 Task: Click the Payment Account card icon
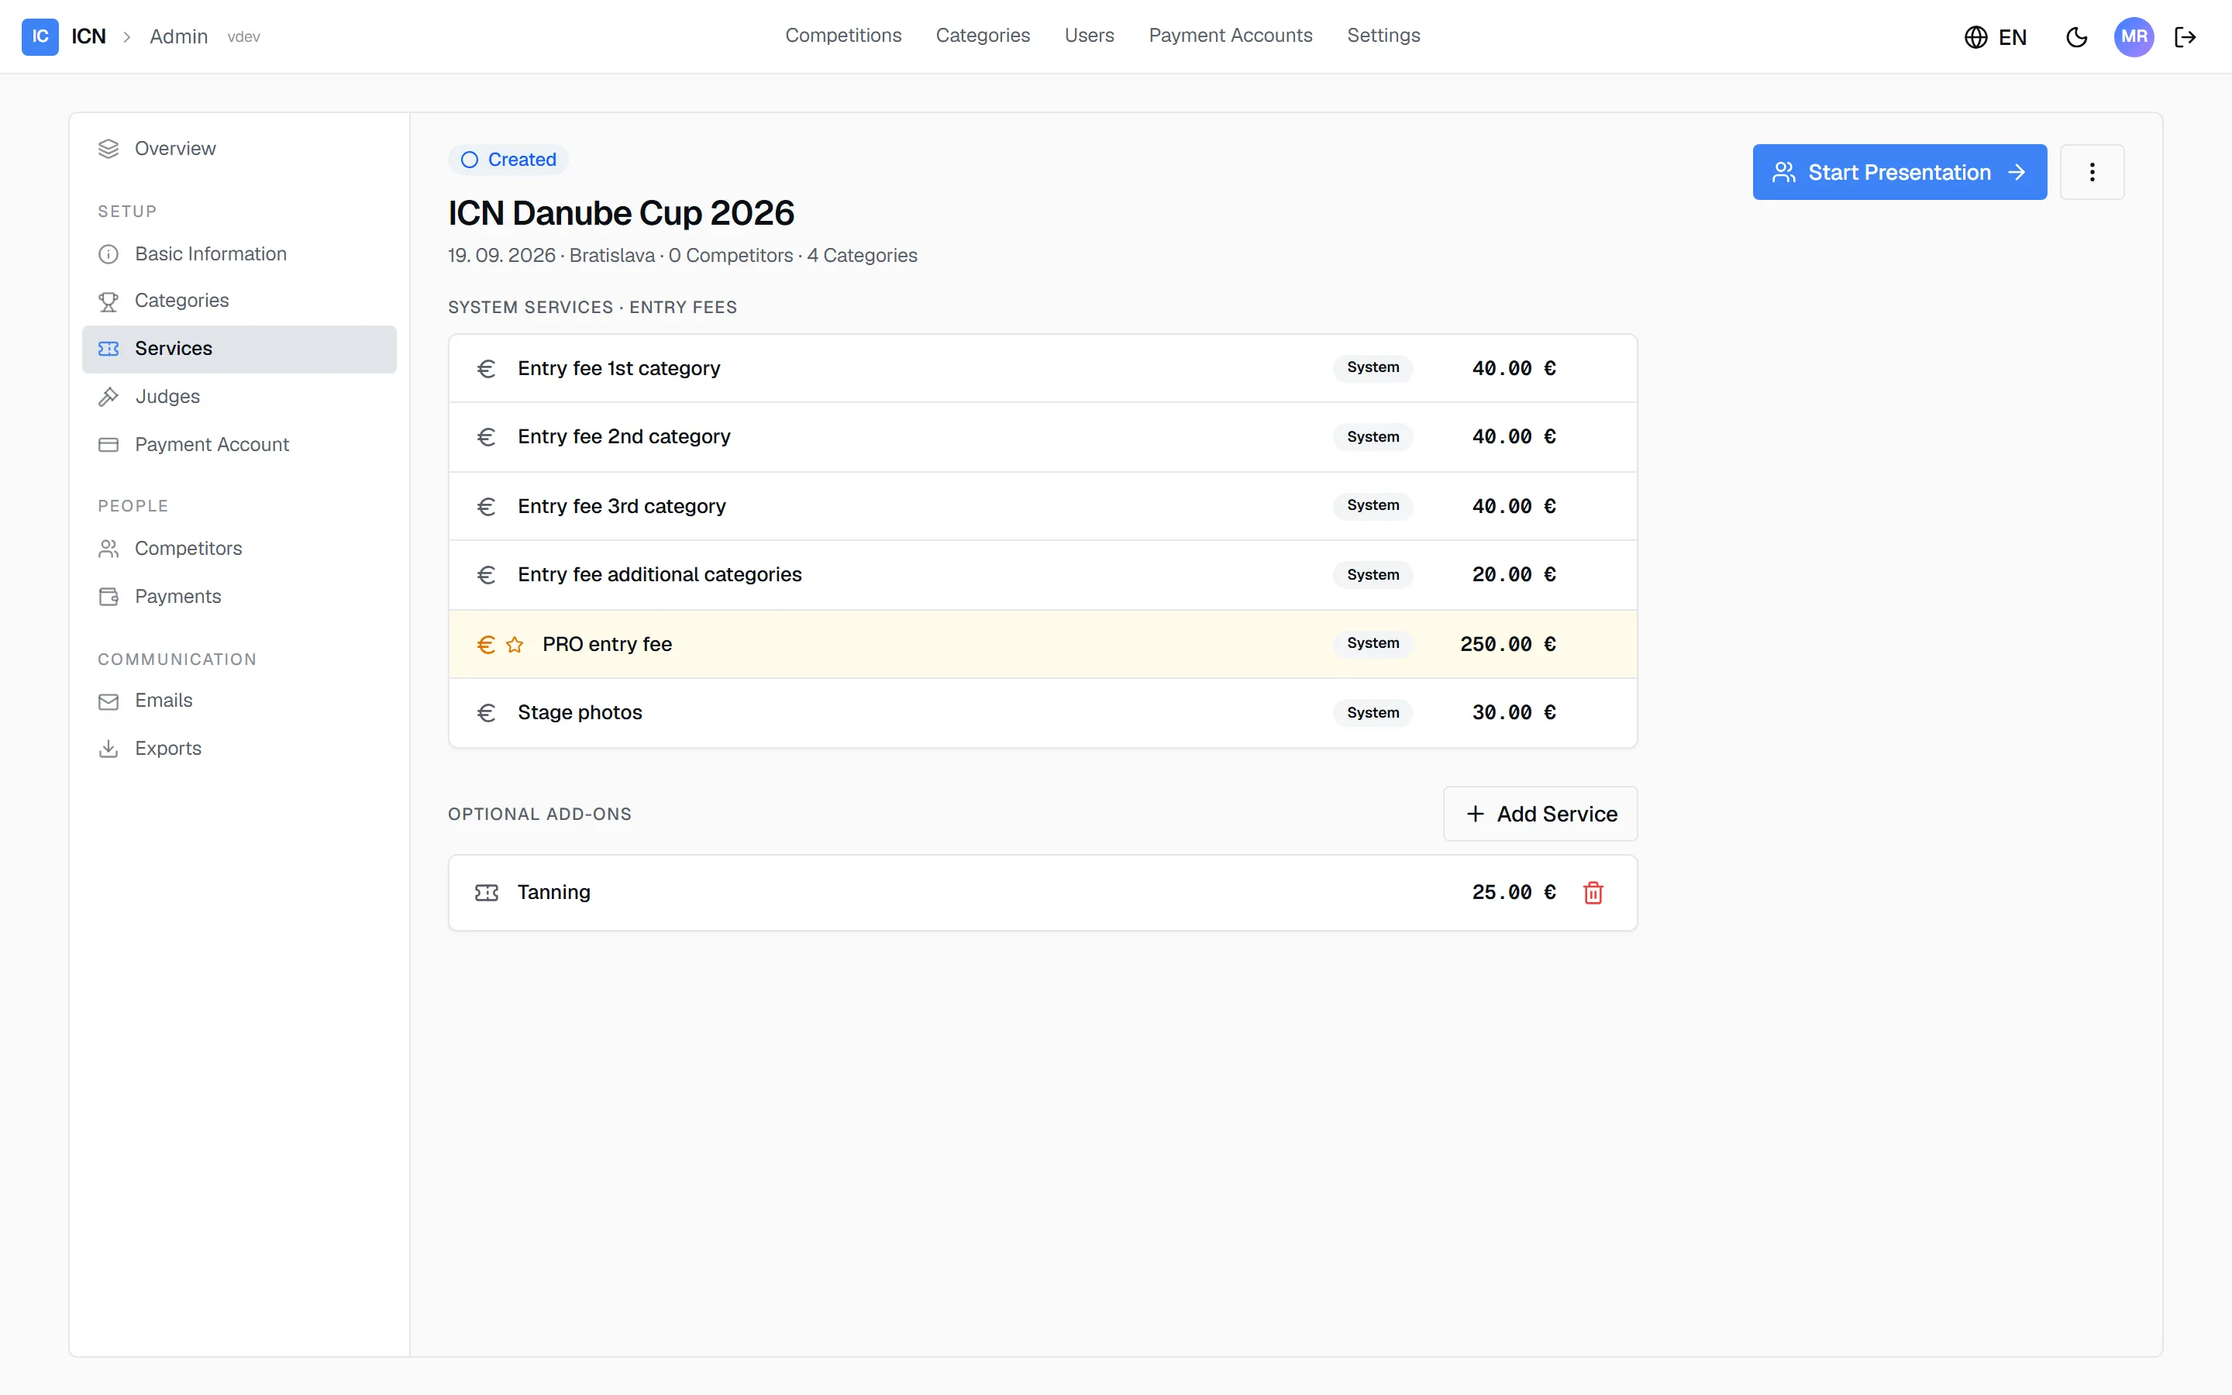pos(108,445)
